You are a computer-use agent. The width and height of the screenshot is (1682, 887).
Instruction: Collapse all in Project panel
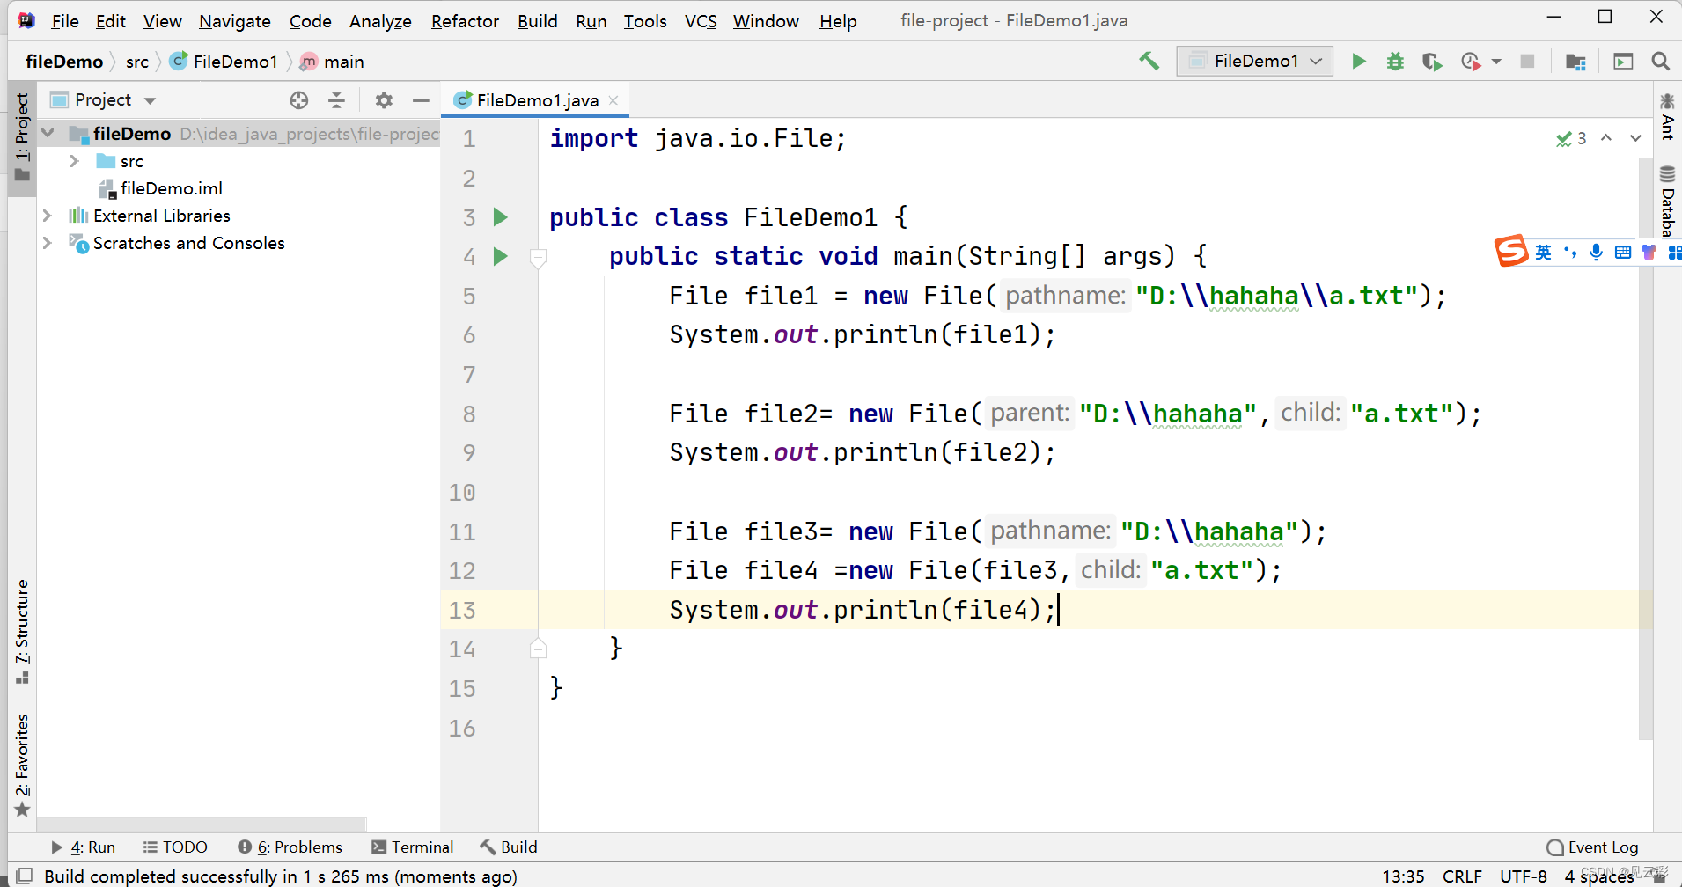(336, 100)
